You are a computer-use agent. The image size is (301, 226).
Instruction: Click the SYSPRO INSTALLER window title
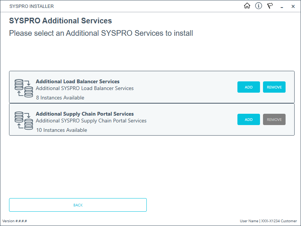tap(32, 6)
